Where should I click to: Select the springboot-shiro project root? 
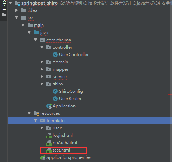pyautogui.click(x=40, y=3)
